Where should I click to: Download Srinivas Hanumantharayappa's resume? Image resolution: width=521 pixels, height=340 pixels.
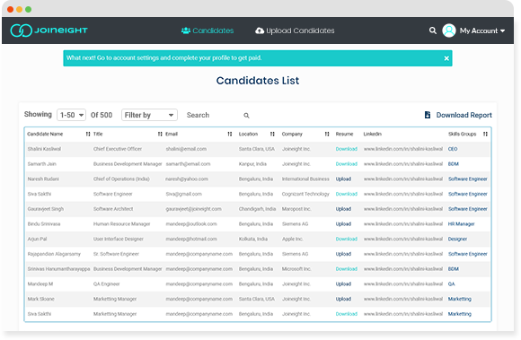pos(346,269)
